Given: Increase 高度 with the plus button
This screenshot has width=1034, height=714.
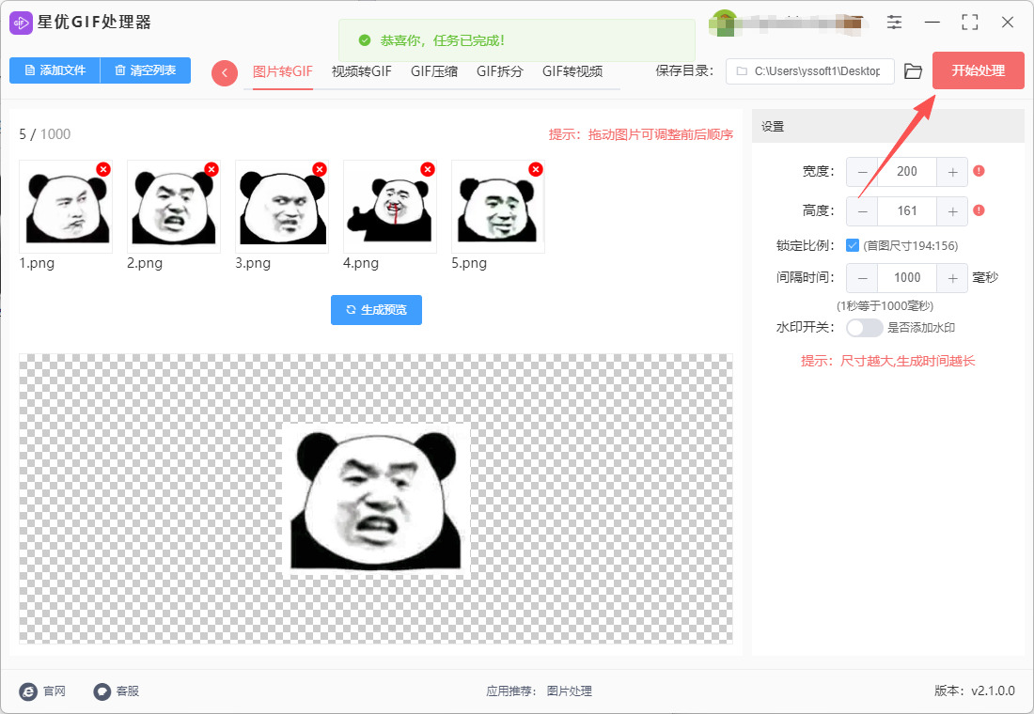Looking at the screenshot, I should pyautogui.click(x=952, y=211).
